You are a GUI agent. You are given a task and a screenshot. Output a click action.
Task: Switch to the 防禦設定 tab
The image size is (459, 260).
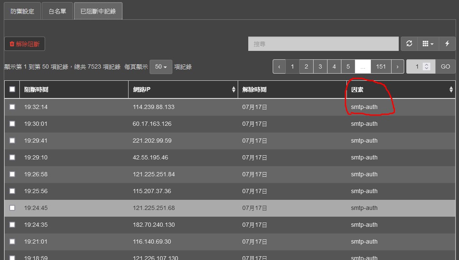pyautogui.click(x=22, y=11)
